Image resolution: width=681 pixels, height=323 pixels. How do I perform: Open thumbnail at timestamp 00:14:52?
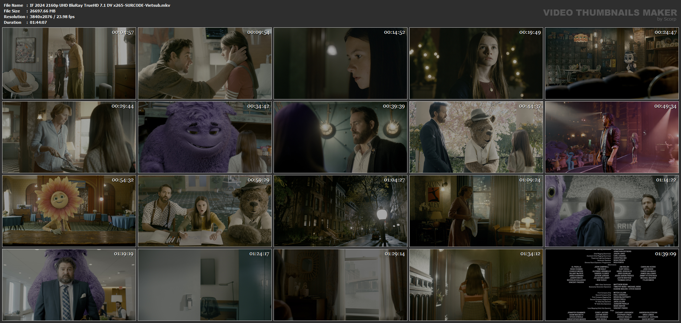[x=340, y=63]
